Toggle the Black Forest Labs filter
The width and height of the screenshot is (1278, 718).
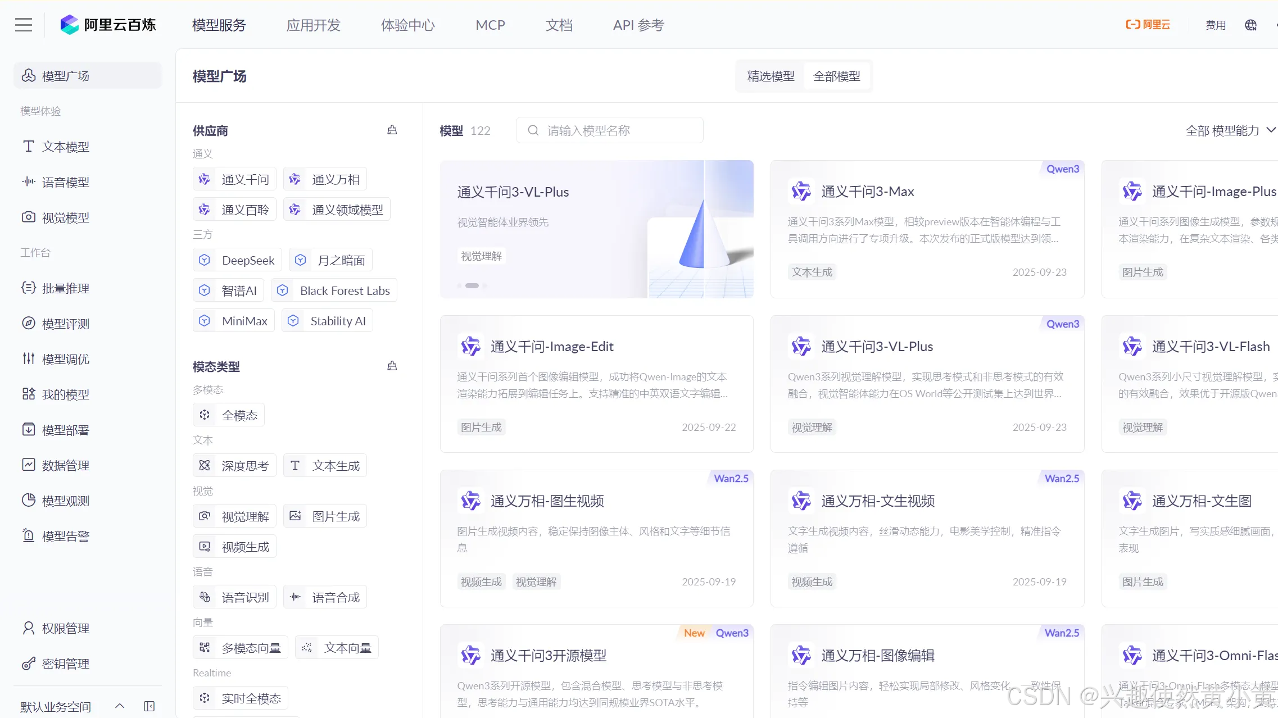pyautogui.click(x=334, y=290)
